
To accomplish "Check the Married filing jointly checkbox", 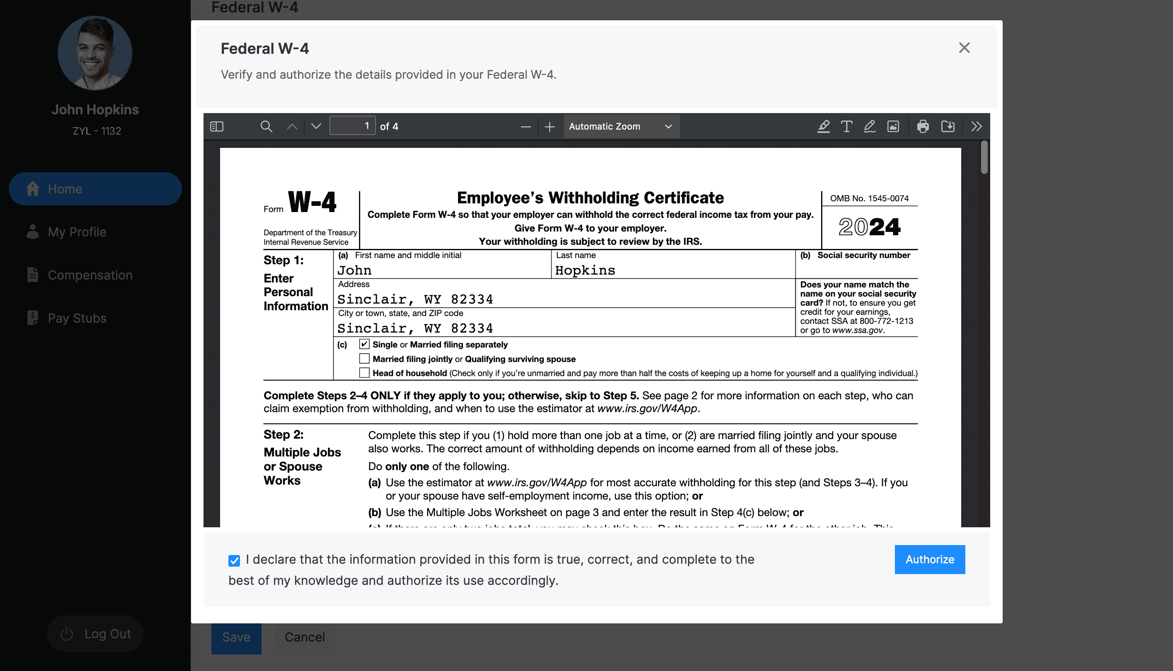I will point(364,358).
